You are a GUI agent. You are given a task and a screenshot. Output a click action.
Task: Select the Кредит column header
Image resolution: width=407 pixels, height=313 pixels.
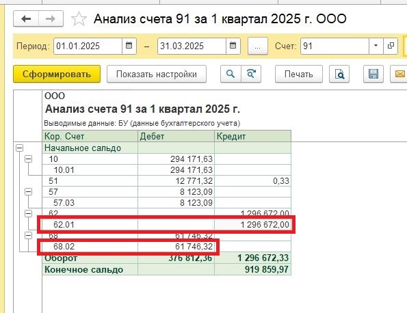253,136
